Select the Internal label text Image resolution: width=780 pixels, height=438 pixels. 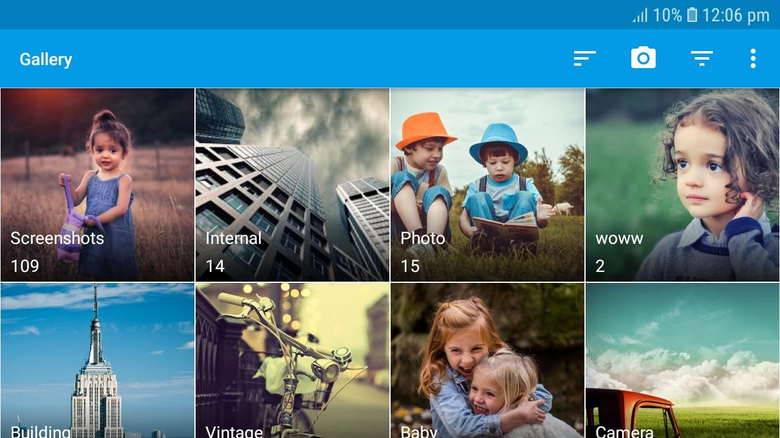click(x=233, y=238)
